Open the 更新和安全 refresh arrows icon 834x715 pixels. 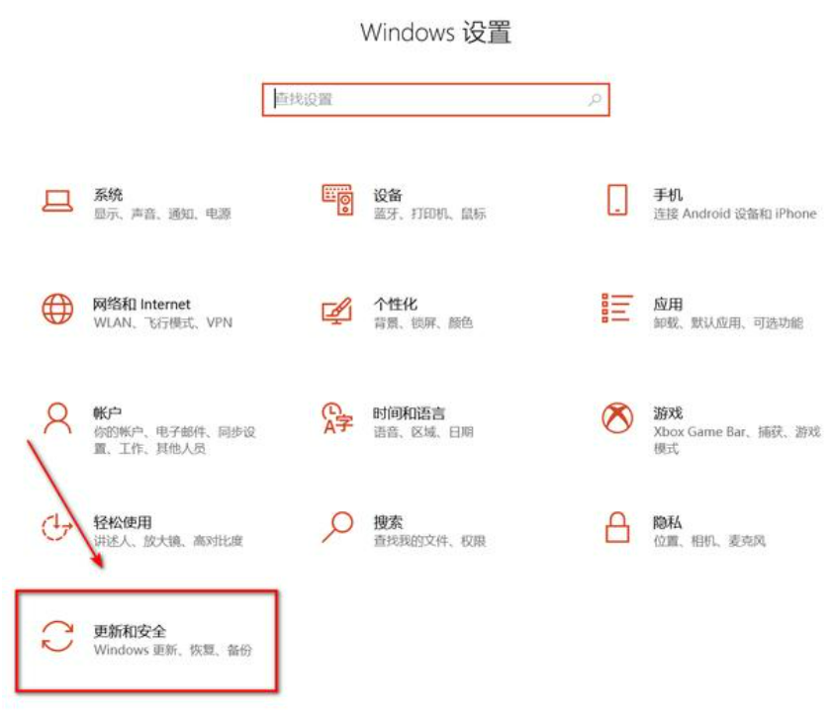pos(57,636)
